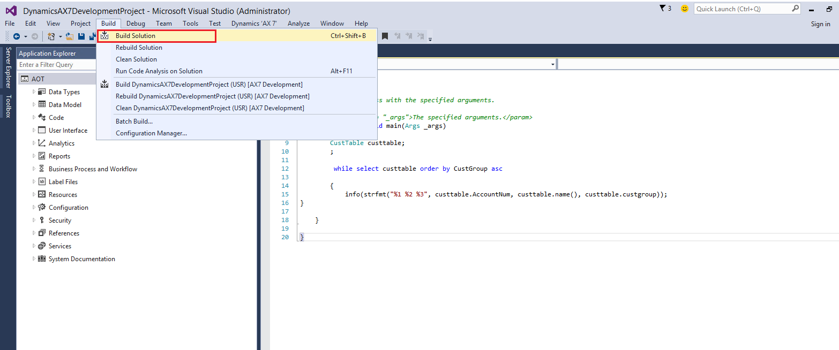Click the bookmark icon in the toolbar
The image size is (839, 350).
[x=385, y=36]
